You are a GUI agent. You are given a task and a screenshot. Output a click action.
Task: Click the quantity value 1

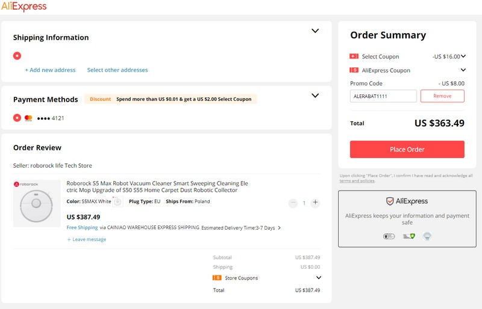pyautogui.click(x=304, y=203)
